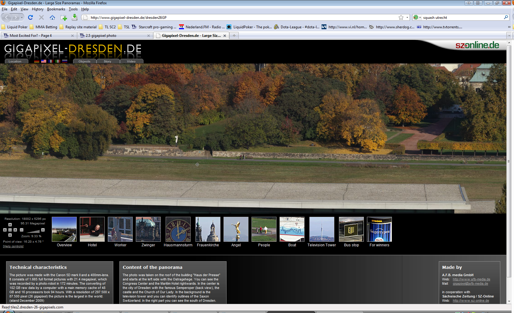
Task: Select the Hotel thumbnail
Action: click(92, 229)
